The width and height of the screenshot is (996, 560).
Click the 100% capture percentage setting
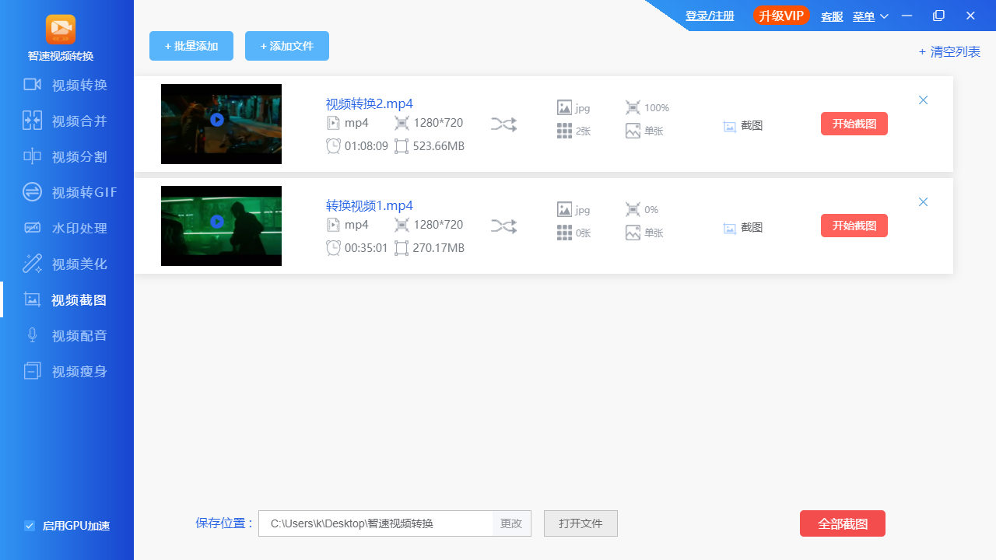tap(647, 107)
